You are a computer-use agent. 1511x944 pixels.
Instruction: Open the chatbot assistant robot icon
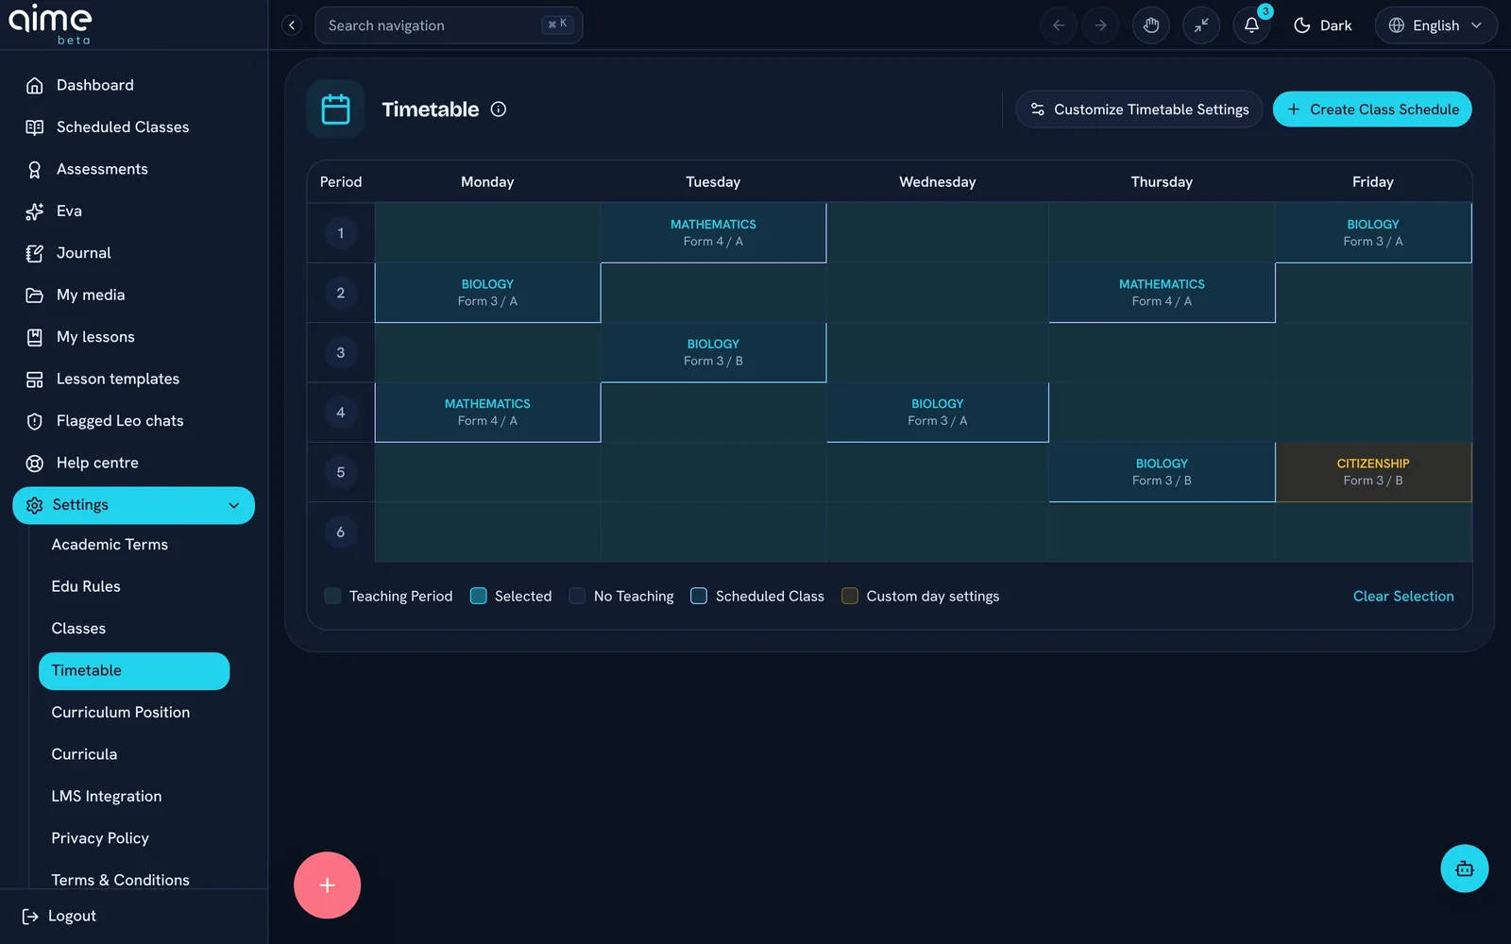tap(1464, 868)
